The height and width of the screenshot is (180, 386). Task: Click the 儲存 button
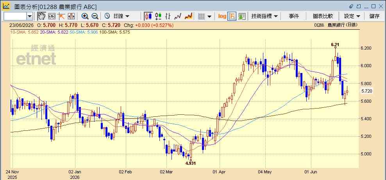(374, 16)
